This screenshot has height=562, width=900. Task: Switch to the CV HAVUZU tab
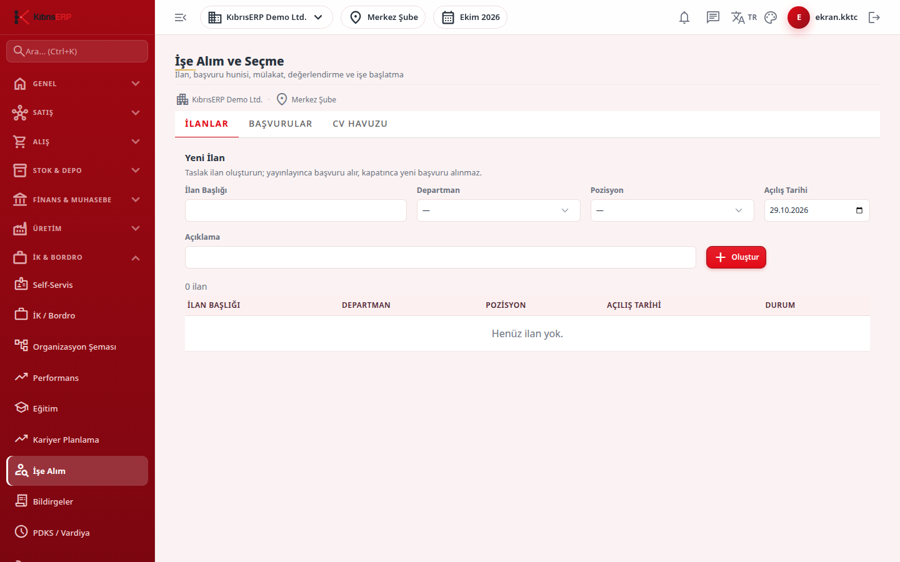coord(360,124)
